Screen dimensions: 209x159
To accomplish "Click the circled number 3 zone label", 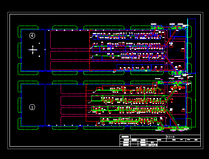I will click(x=32, y=107).
